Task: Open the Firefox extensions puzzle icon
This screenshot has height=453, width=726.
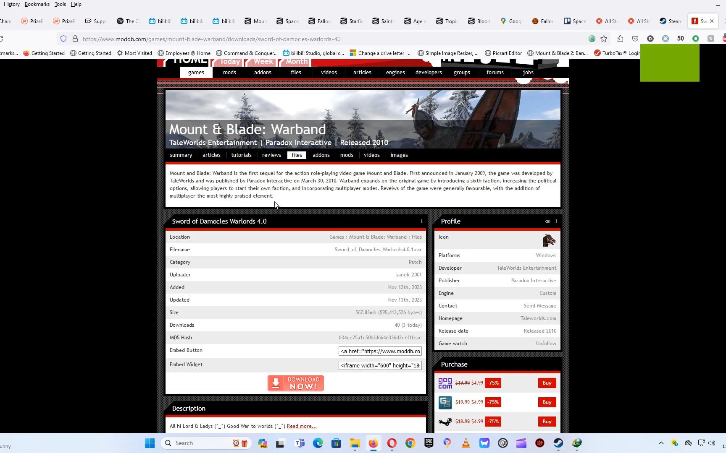Action: pyautogui.click(x=620, y=39)
